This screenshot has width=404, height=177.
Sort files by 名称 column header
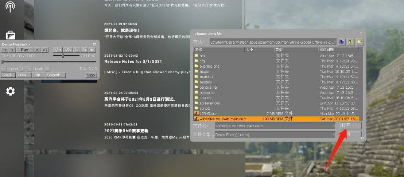point(219,49)
